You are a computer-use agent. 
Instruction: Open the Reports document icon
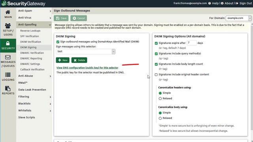click(8, 88)
